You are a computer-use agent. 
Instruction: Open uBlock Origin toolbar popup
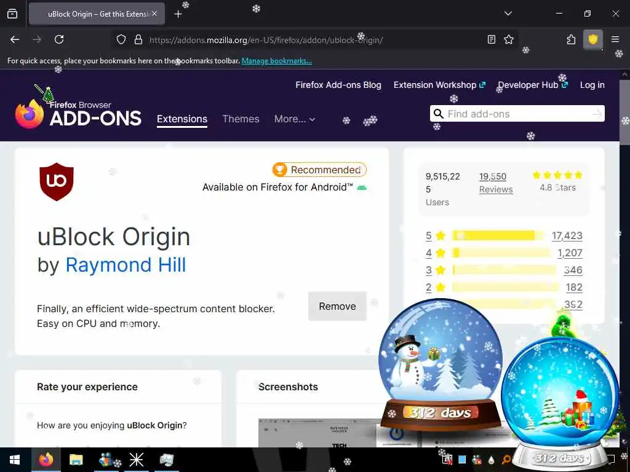(x=593, y=39)
